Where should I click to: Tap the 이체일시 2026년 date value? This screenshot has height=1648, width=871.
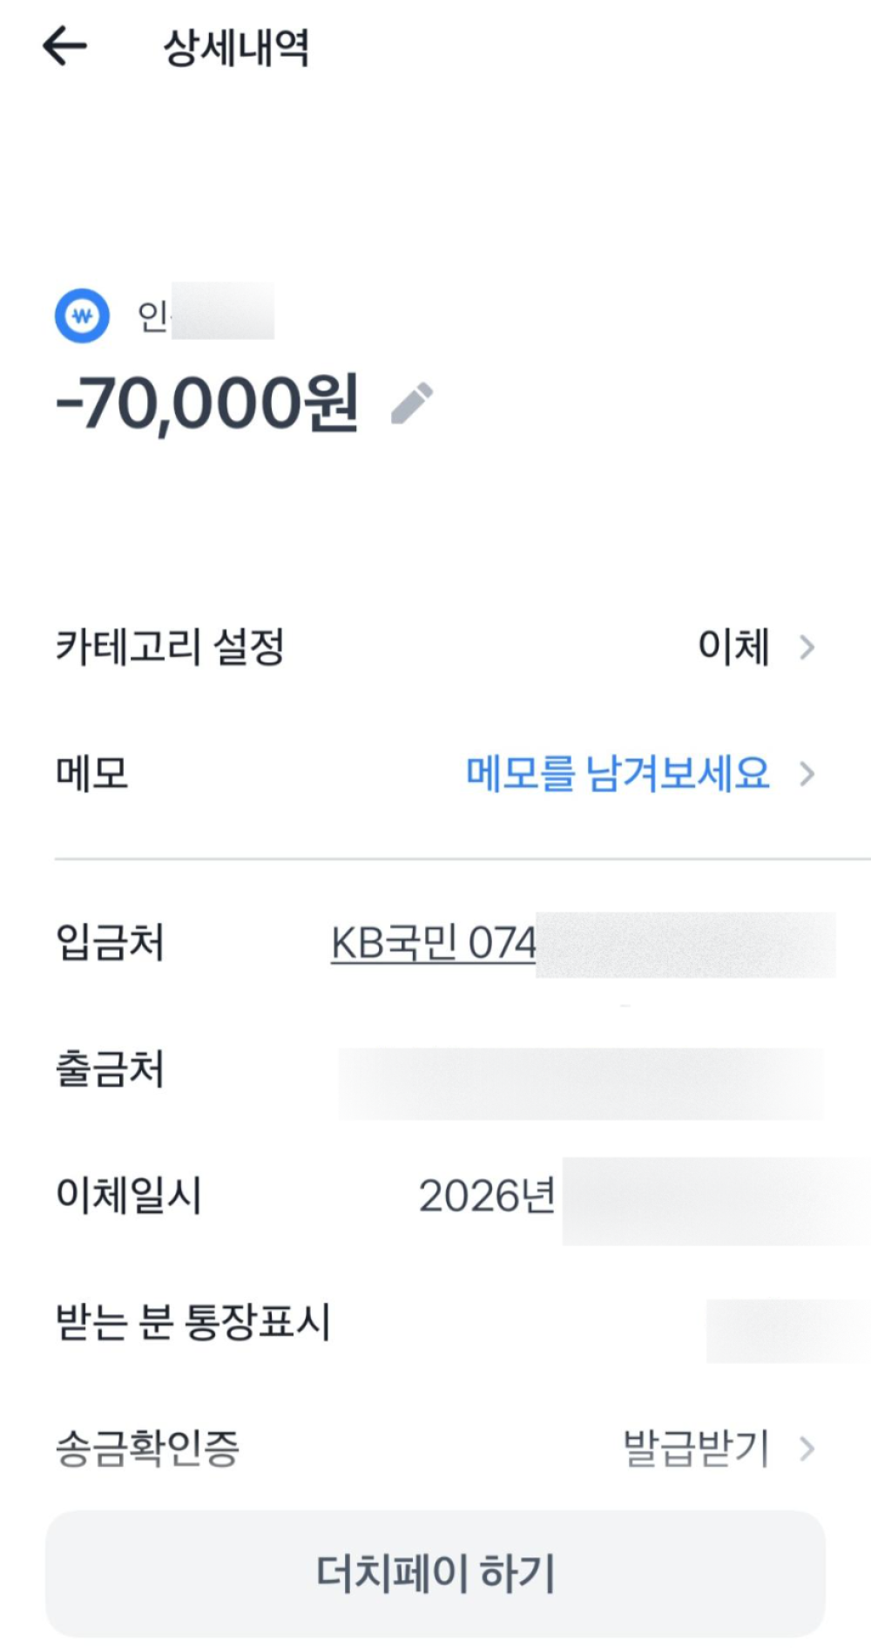coord(487,1196)
